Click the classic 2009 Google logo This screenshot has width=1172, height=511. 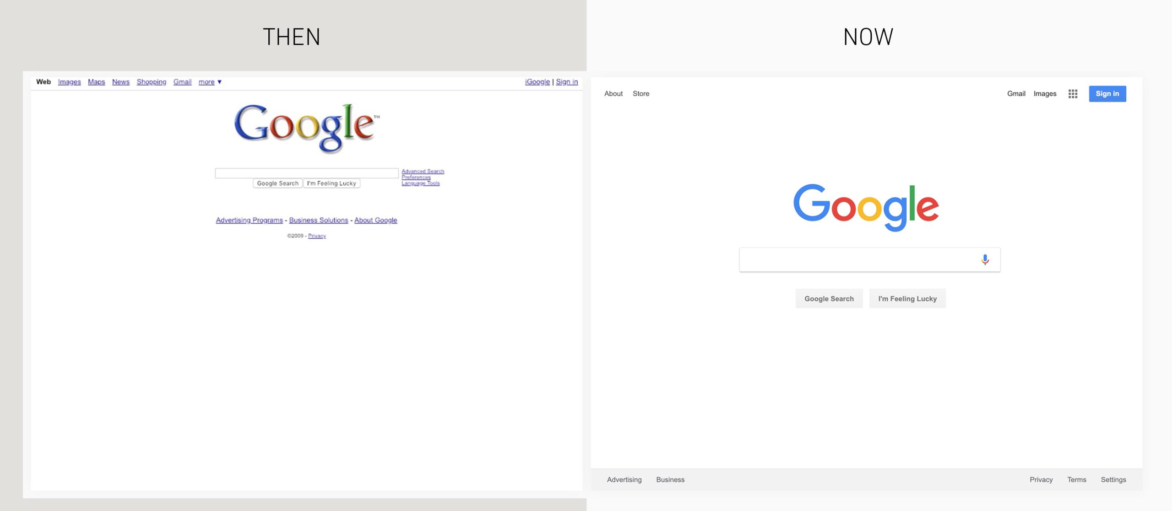point(306,127)
